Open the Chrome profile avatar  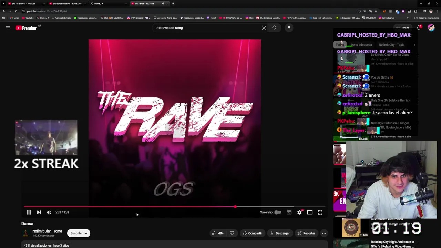431,11
